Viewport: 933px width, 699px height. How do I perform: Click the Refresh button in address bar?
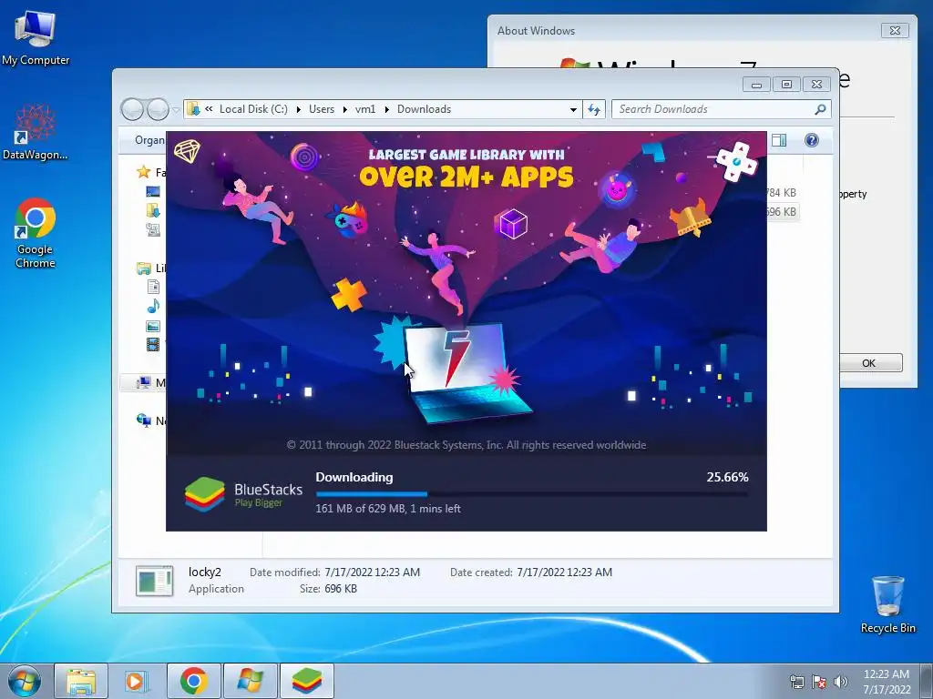[x=594, y=109]
